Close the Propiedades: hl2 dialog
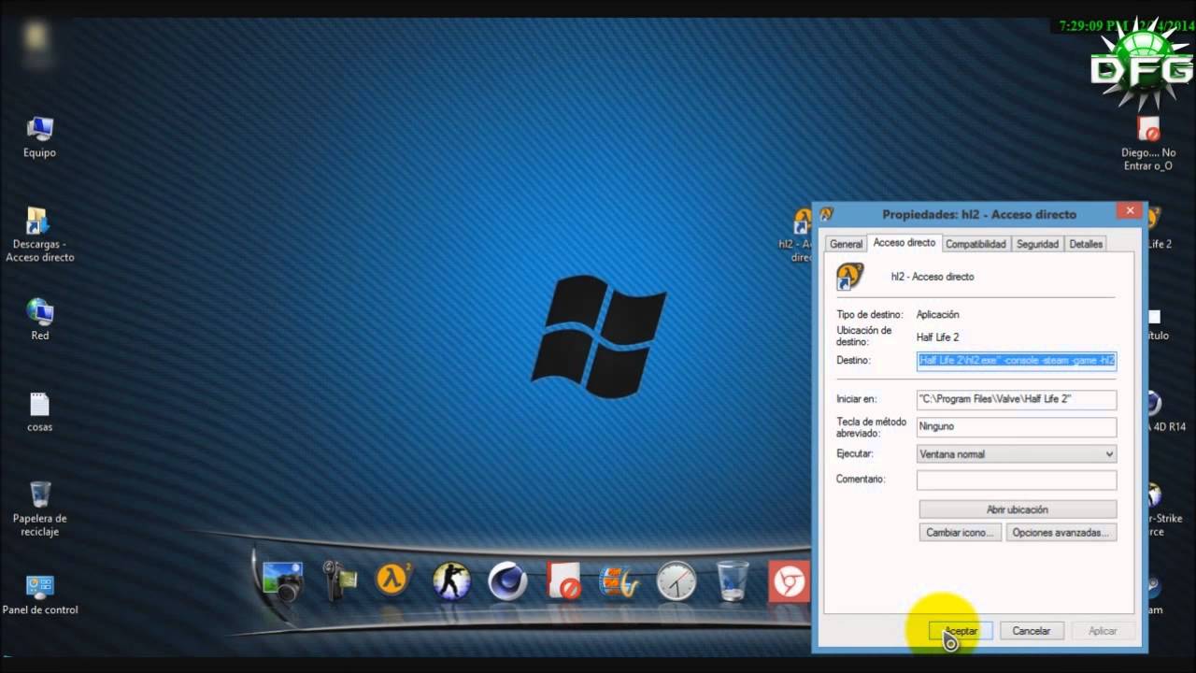The height and width of the screenshot is (673, 1196). click(1130, 211)
